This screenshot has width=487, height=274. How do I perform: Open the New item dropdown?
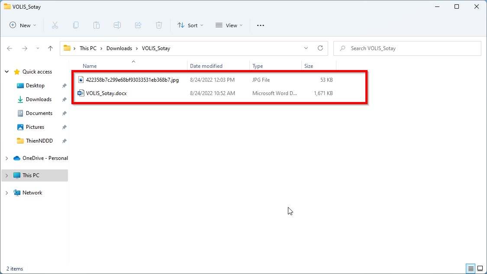[23, 25]
